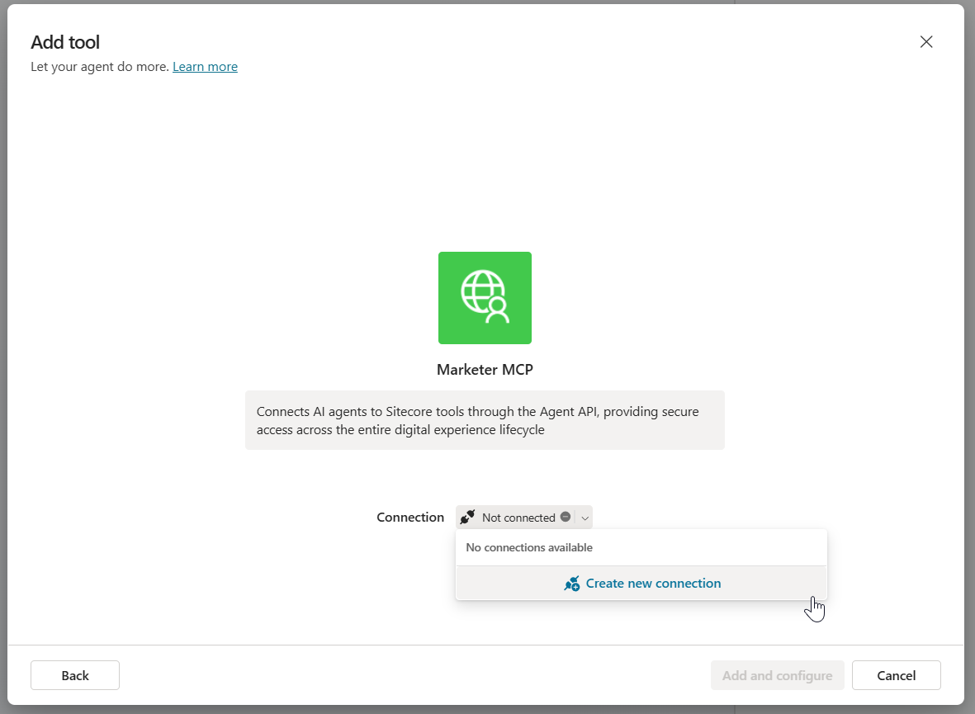The image size is (975, 714).
Task: Close the Add tool dialog with the X
Action: click(x=926, y=42)
